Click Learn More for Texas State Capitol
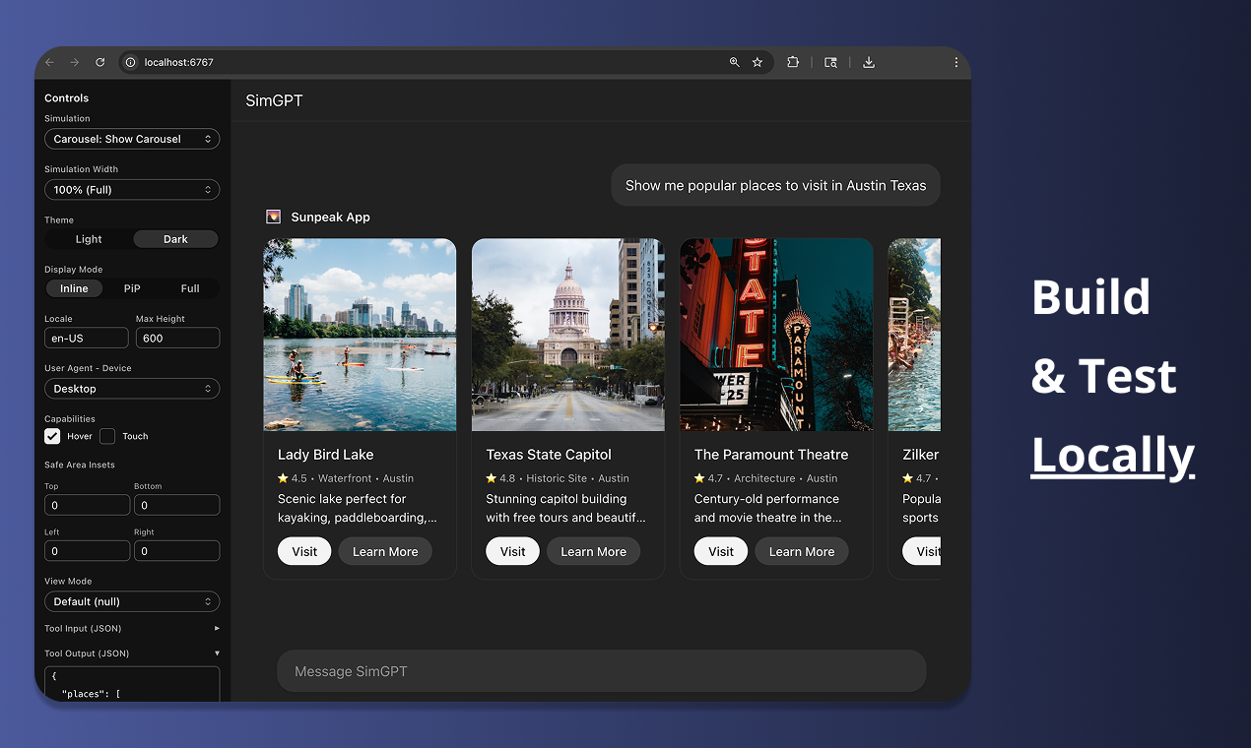Image resolution: width=1251 pixels, height=748 pixels. pyautogui.click(x=593, y=551)
